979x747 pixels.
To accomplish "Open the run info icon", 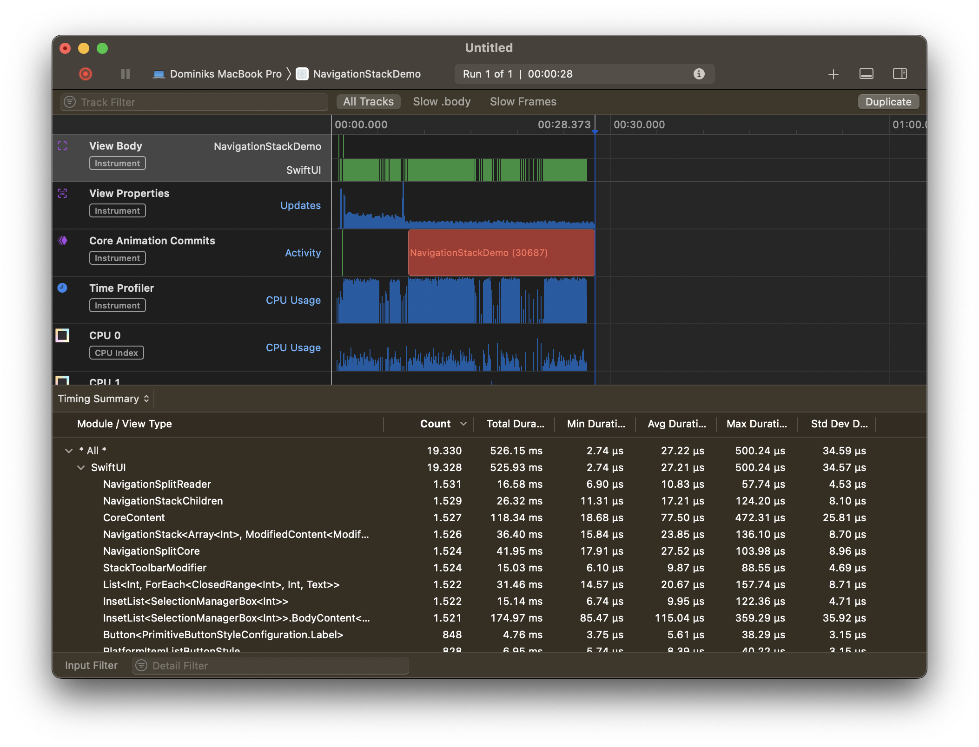I will [x=699, y=74].
